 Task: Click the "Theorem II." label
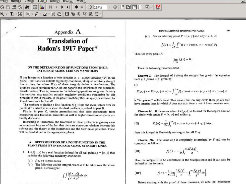point(145,111)
